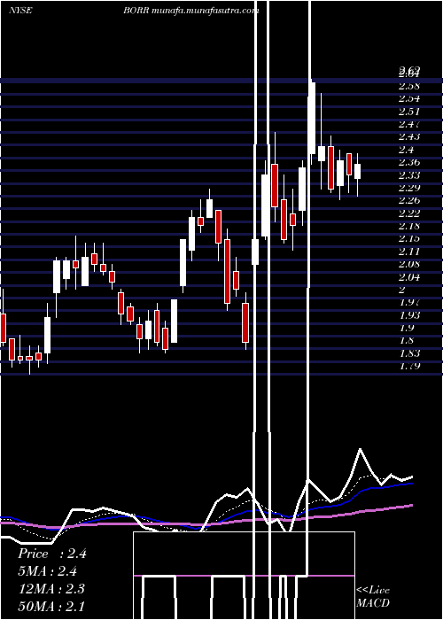Pick the 2.26 price axis label

409,201
